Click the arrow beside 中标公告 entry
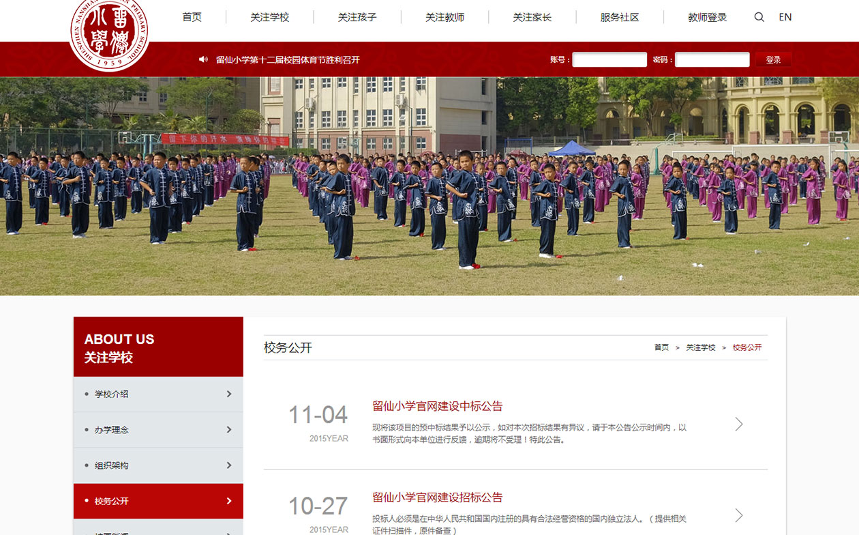Image resolution: width=859 pixels, height=535 pixels. point(739,424)
